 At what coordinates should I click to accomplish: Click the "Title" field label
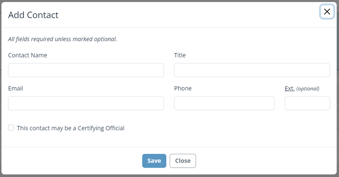(x=180, y=55)
